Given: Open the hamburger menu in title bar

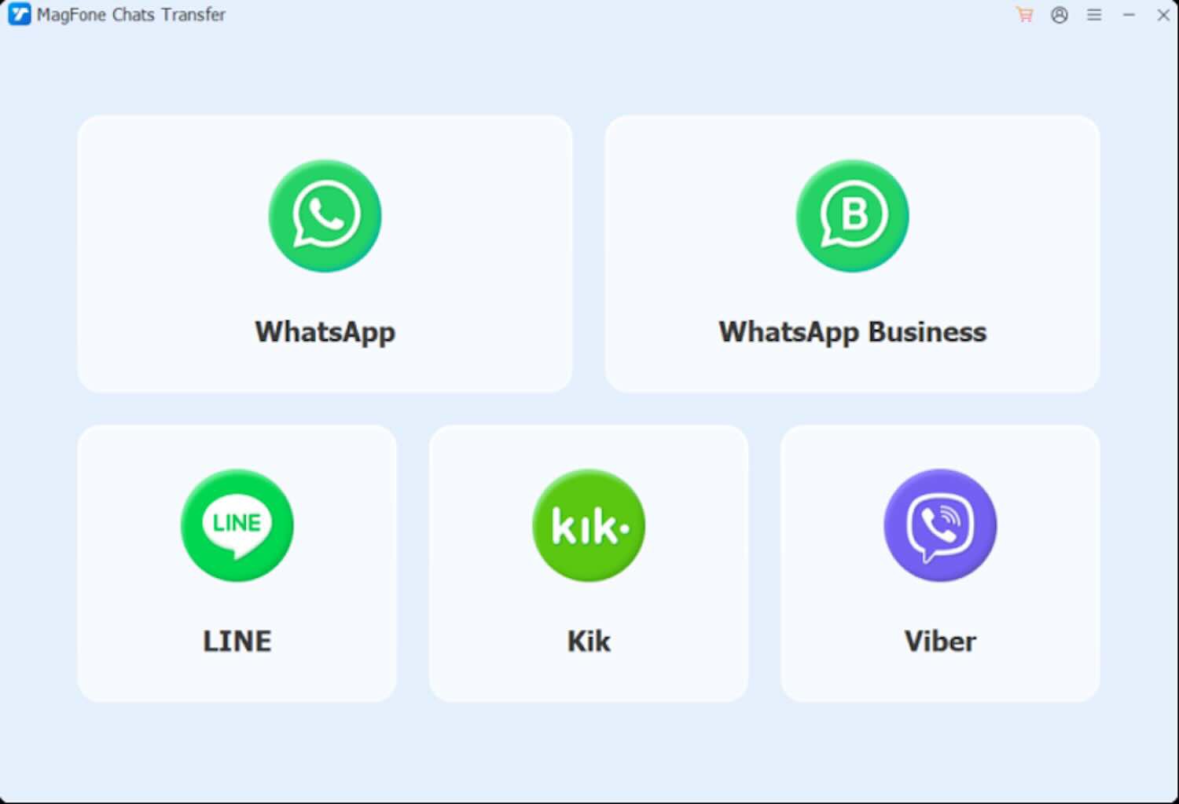Looking at the screenshot, I should [1094, 15].
